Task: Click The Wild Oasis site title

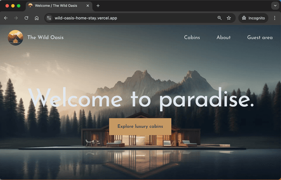Action: pos(45,37)
